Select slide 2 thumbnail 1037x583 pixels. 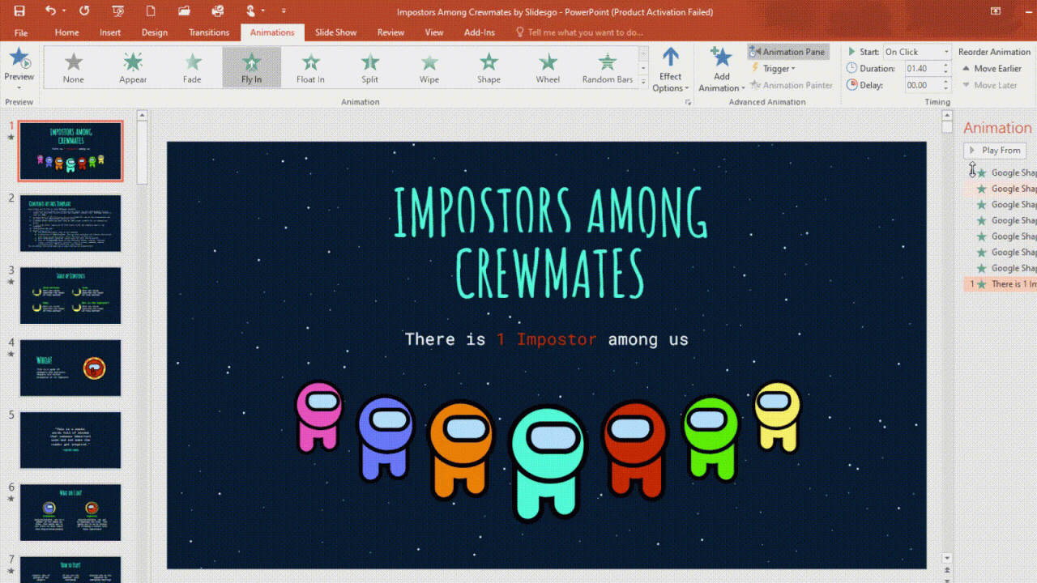point(70,223)
